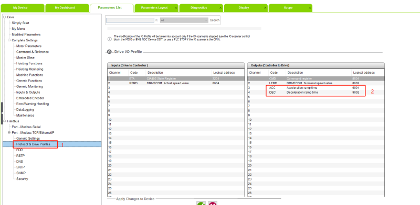Viewport: 420px width, 205px height.
Task: Open the search scope 'All' dropdown
Action: tap(184, 20)
